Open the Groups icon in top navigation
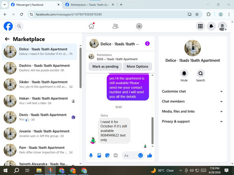 tap(139, 26)
